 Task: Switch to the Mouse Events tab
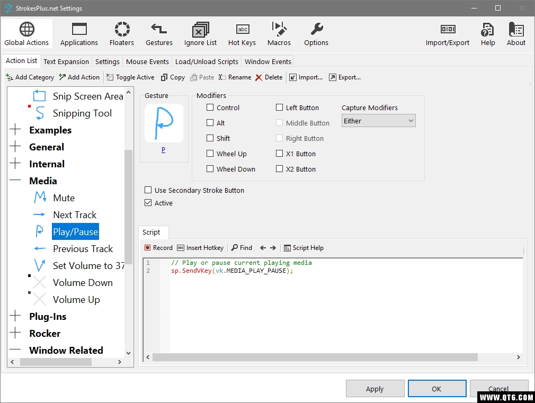(x=147, y=62)
